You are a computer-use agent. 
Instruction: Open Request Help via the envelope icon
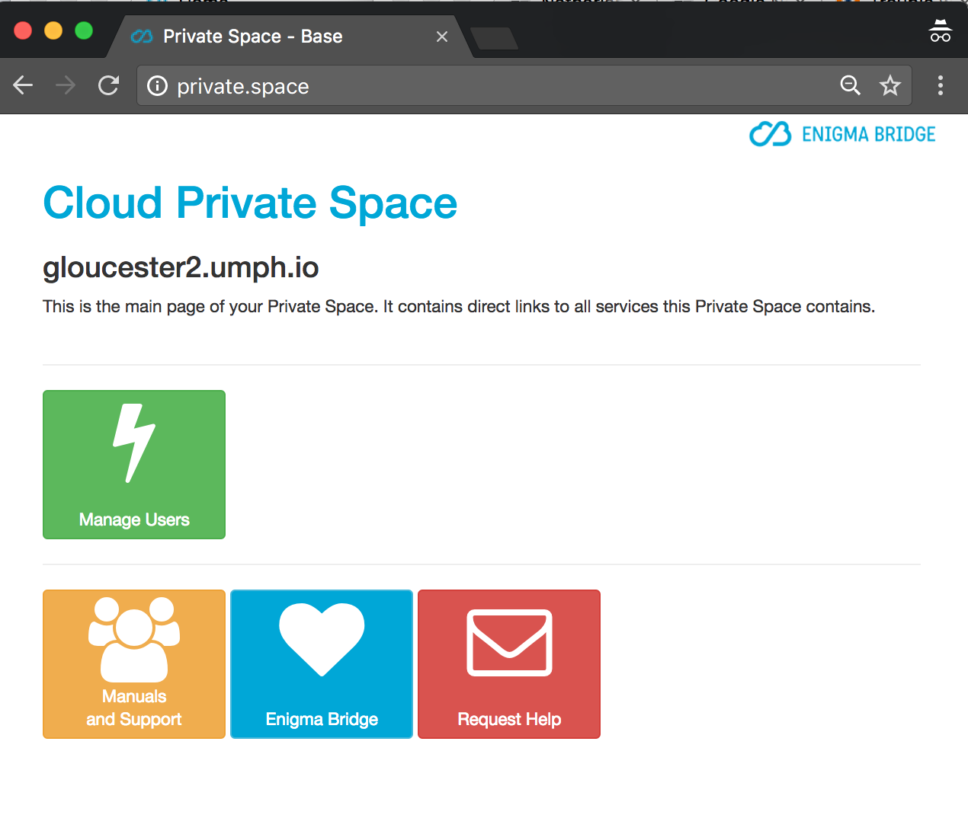click(x=508, y=642)
